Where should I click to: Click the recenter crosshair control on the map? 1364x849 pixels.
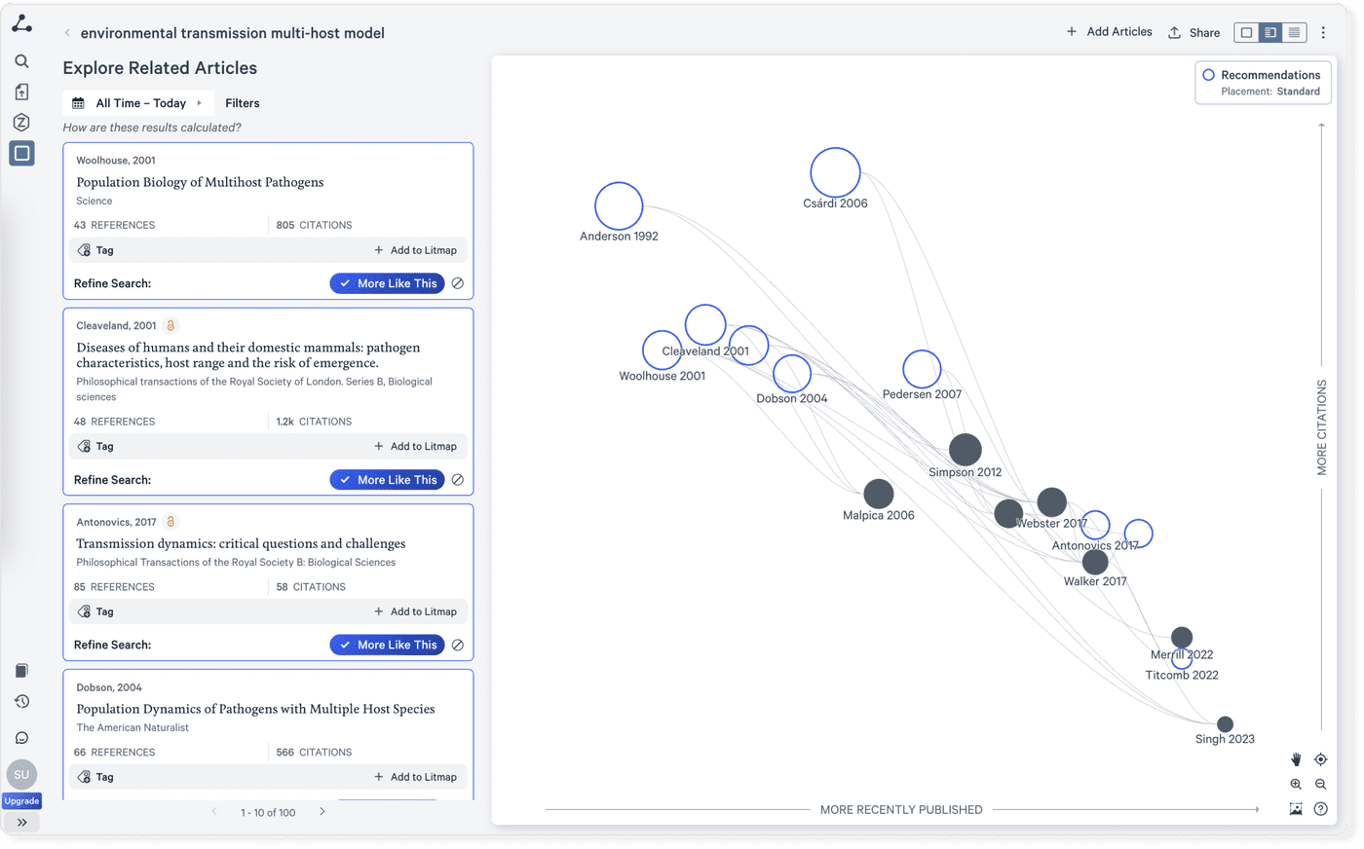click(1321, 758)
